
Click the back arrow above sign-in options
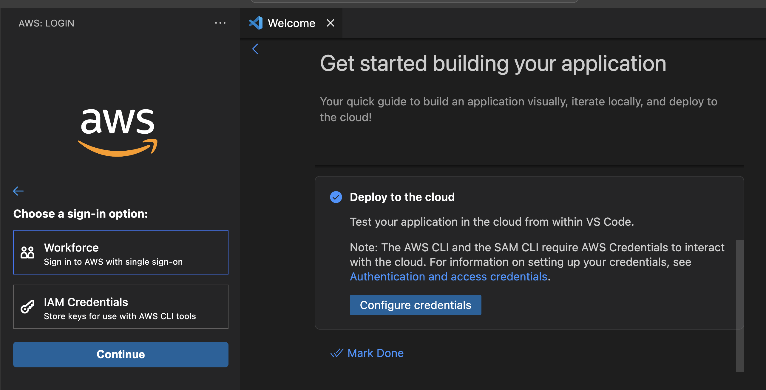18,191
